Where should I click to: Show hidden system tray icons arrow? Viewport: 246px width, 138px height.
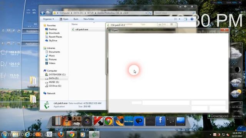pyautogui.click(x=210, y=135)
